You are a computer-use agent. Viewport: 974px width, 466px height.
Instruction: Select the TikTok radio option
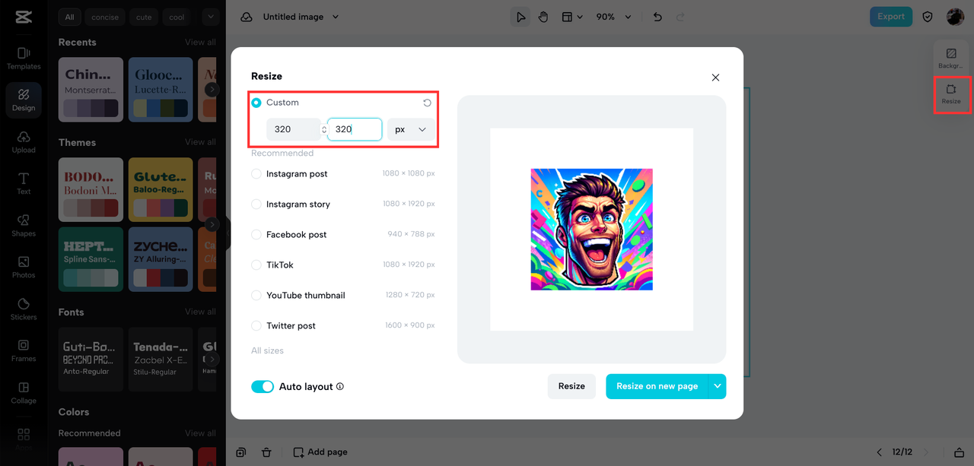256,265
